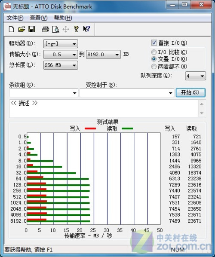Activate context help pointer icon
The width and height of the screenshot is (215, 257).
pos(86,29)
